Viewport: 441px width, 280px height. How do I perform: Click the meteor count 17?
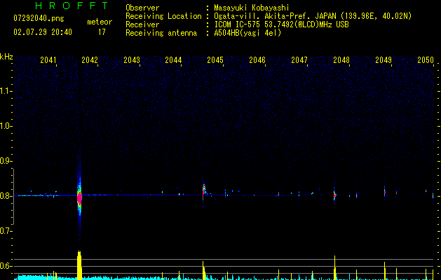click(x=102, y=32)
